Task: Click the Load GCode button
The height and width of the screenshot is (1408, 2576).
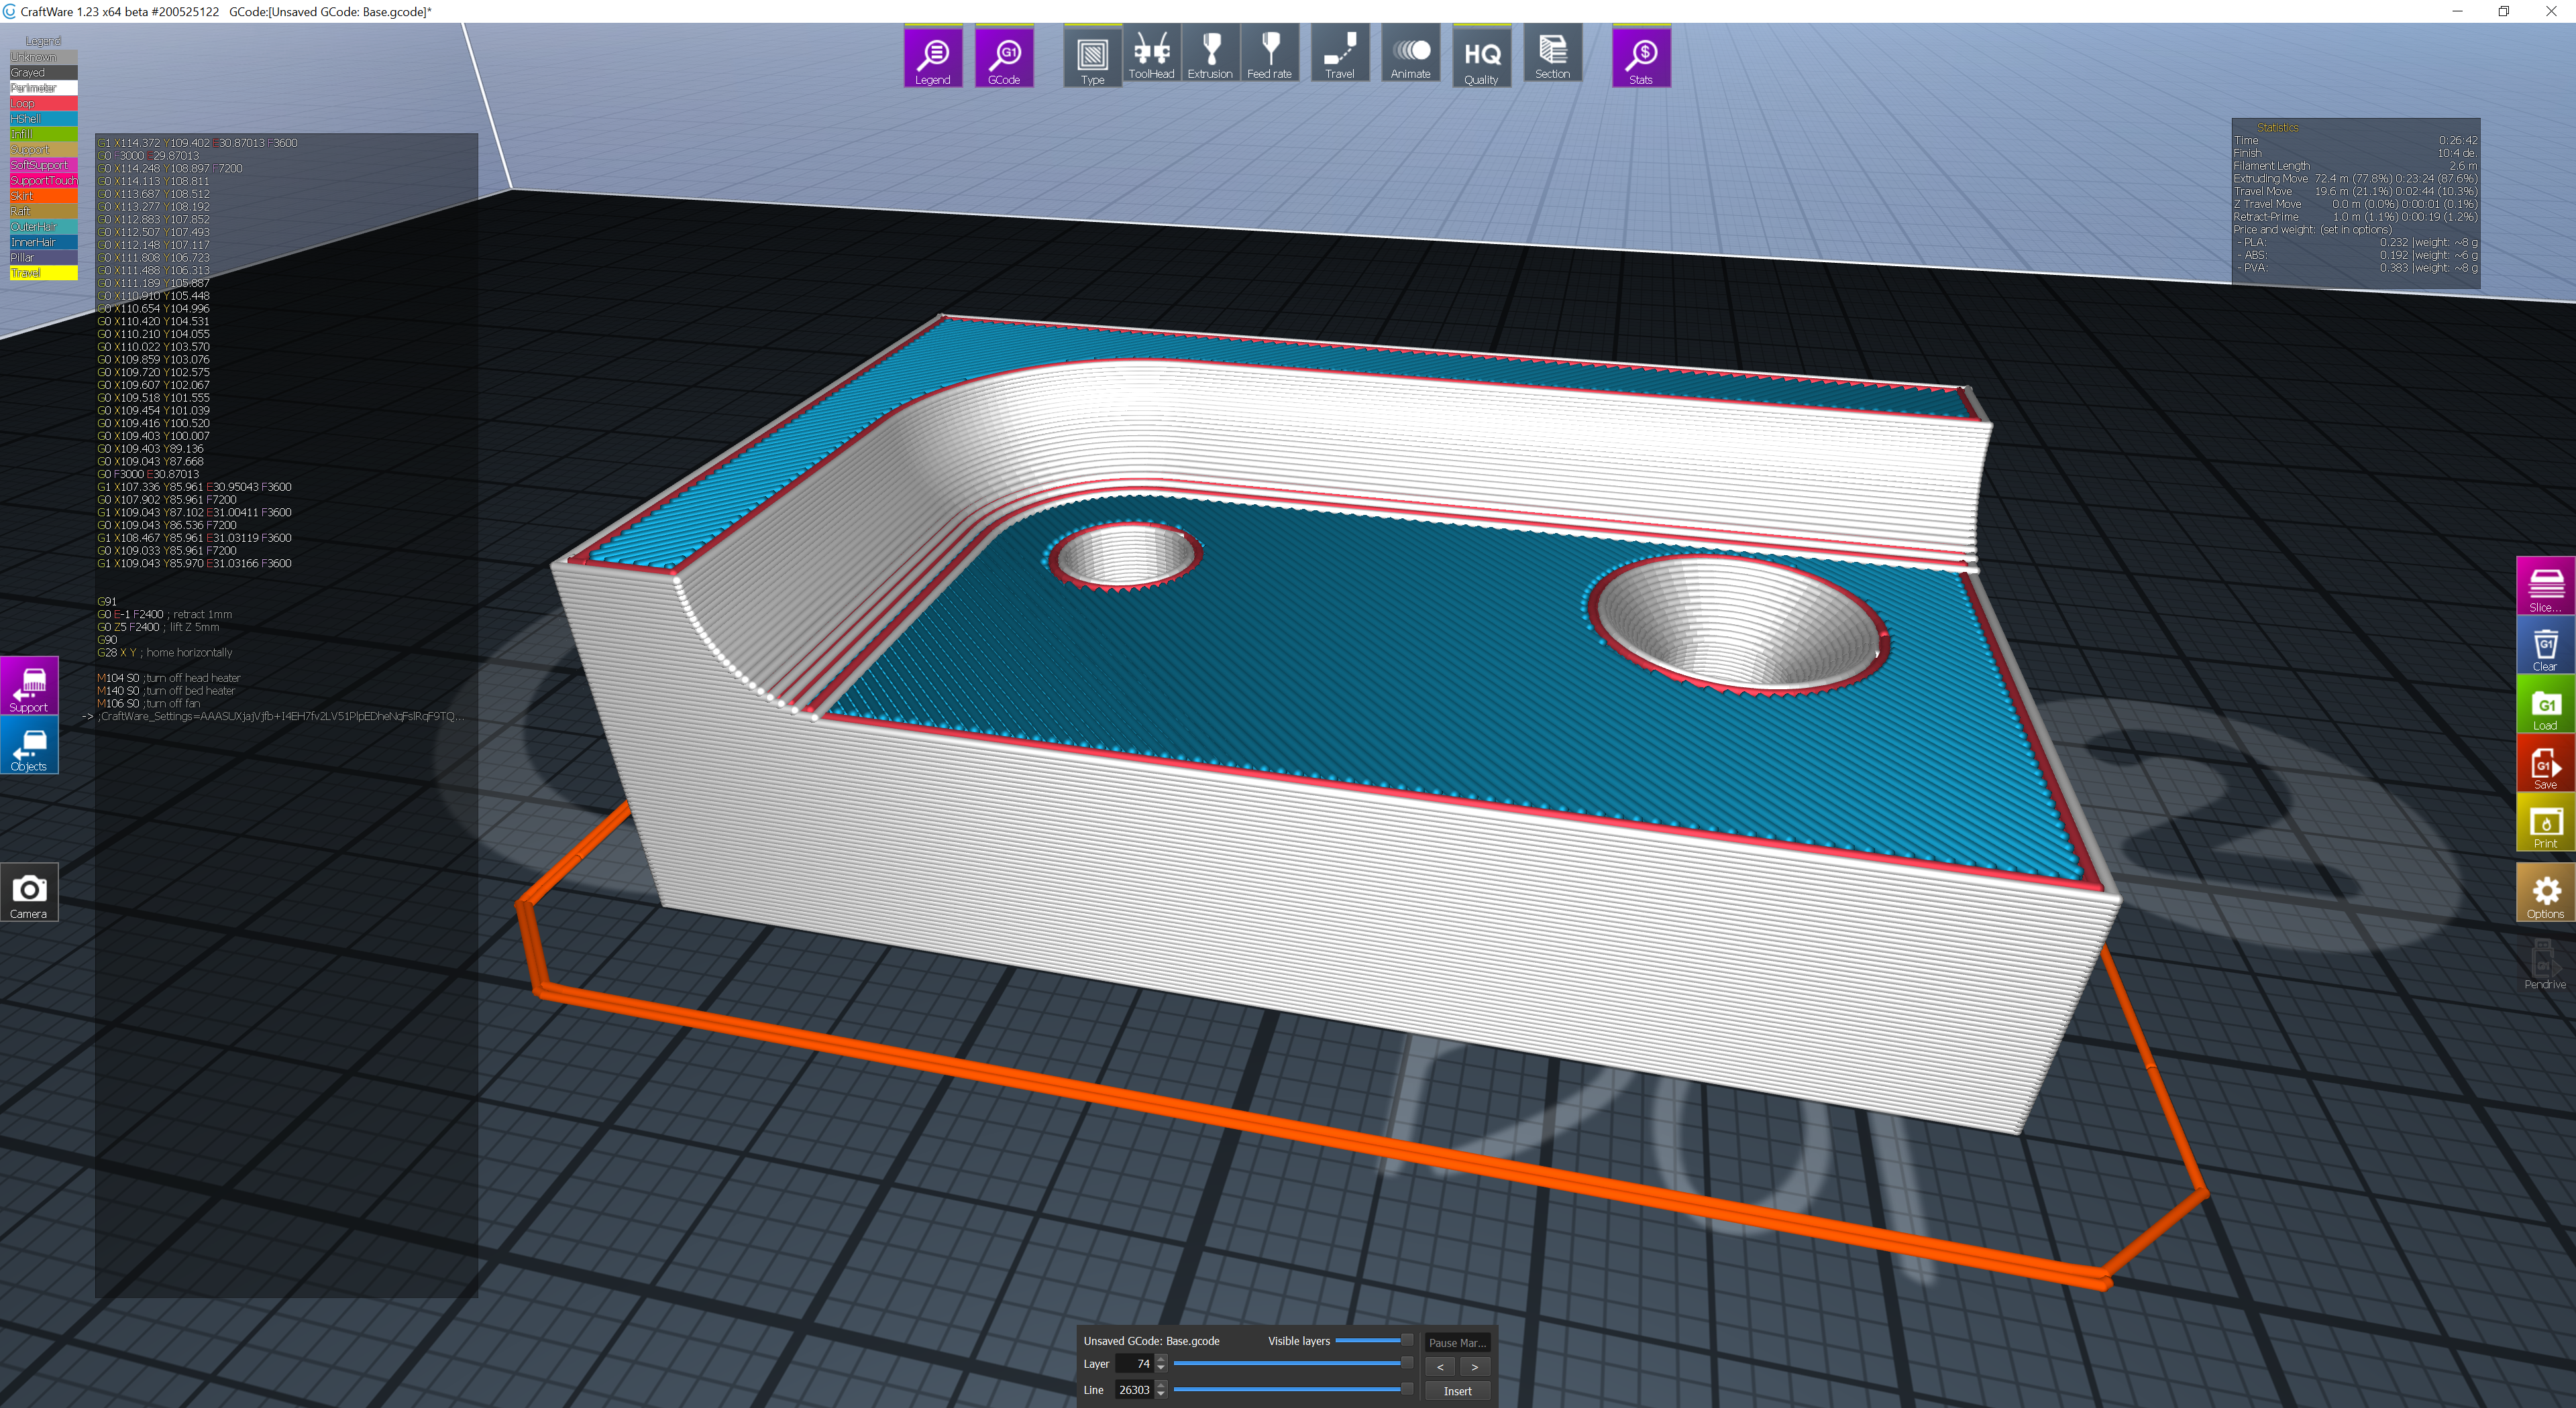Action: tap(2544, 705)
